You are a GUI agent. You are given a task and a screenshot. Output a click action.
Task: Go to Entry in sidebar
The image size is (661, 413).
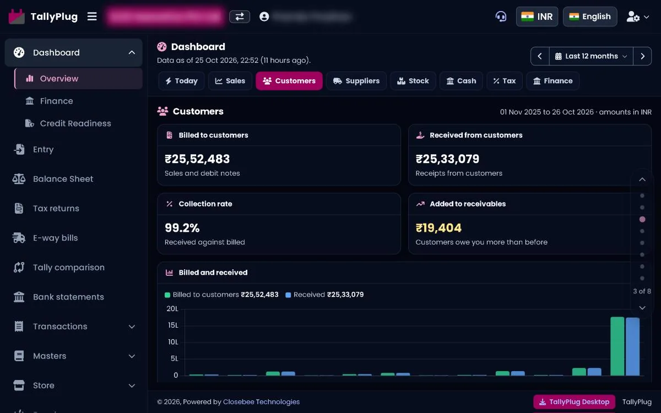(73, 150)
